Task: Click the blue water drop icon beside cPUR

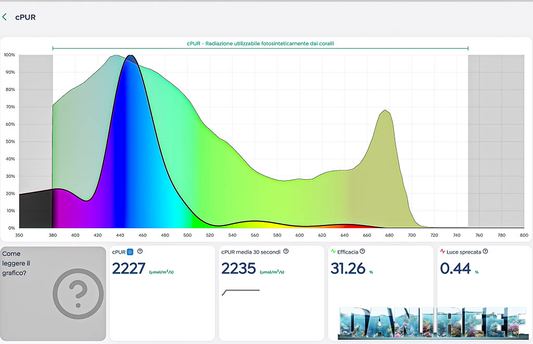Action: pos(130,252)
